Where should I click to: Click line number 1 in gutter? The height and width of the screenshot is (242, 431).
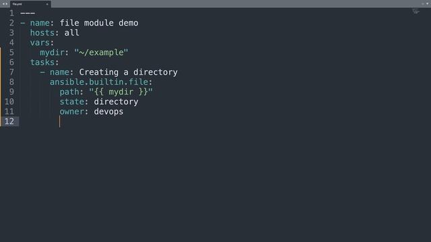(11, 13)
